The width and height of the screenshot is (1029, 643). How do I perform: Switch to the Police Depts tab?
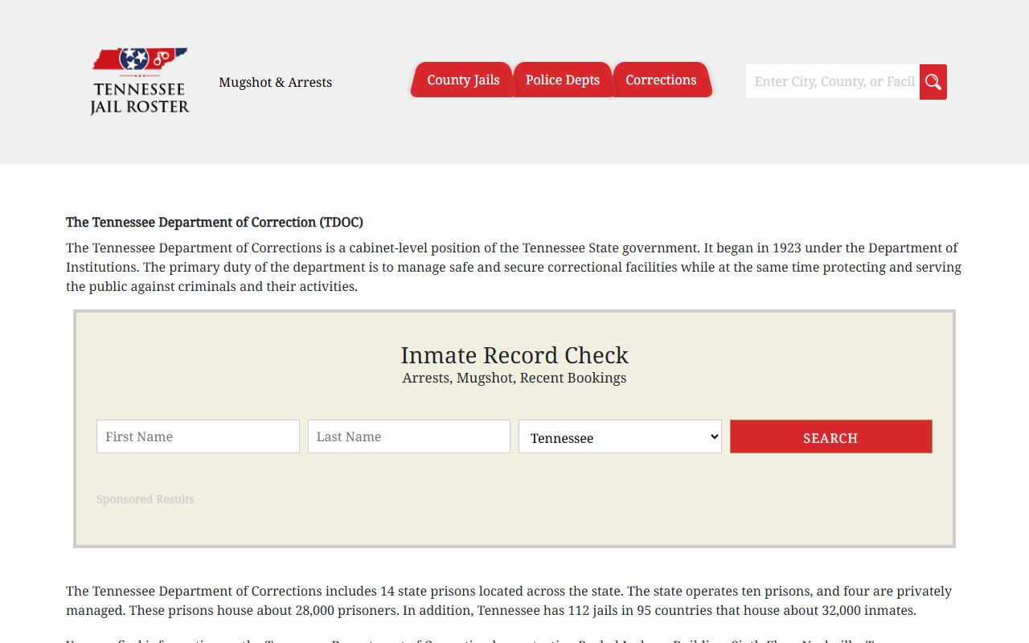pyautogui.click(x=562, y=80)
